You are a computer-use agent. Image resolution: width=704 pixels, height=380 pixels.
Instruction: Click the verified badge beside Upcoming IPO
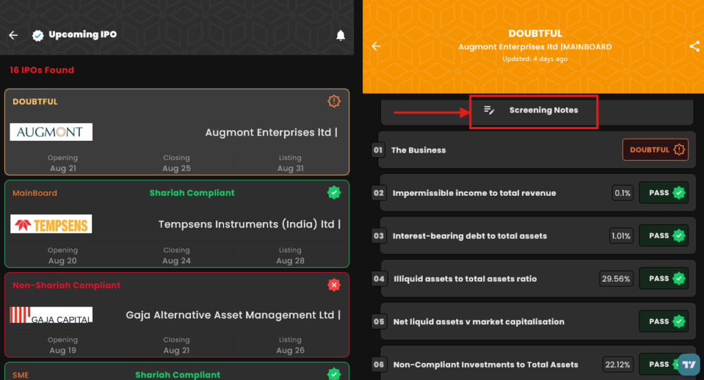click(38, 36)
